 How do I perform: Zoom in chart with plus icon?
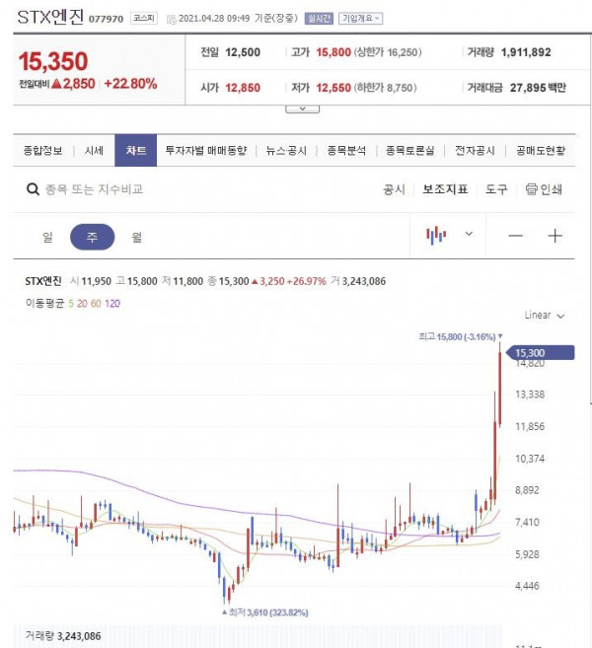pyautogui.click(x=555, y=236)
